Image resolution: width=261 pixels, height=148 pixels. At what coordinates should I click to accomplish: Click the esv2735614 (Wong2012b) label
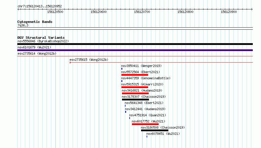pos(37,53)
